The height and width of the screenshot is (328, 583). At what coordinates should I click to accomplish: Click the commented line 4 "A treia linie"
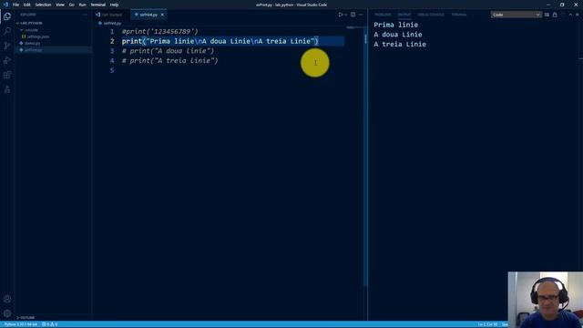(x=170, y=61)
